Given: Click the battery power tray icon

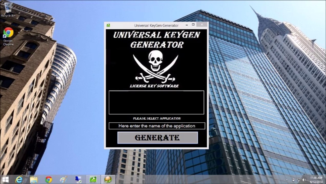Looking at the screenshot, I should pos(293,180).
